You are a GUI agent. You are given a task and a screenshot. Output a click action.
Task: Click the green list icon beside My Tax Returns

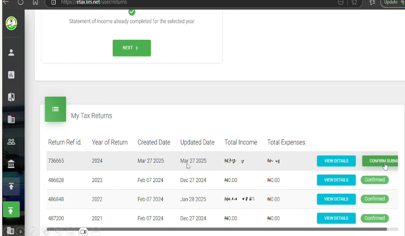point(55,109)
